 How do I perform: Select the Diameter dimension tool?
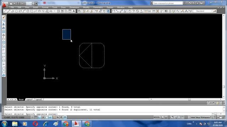pyautogui.click(x=137, y=11)
